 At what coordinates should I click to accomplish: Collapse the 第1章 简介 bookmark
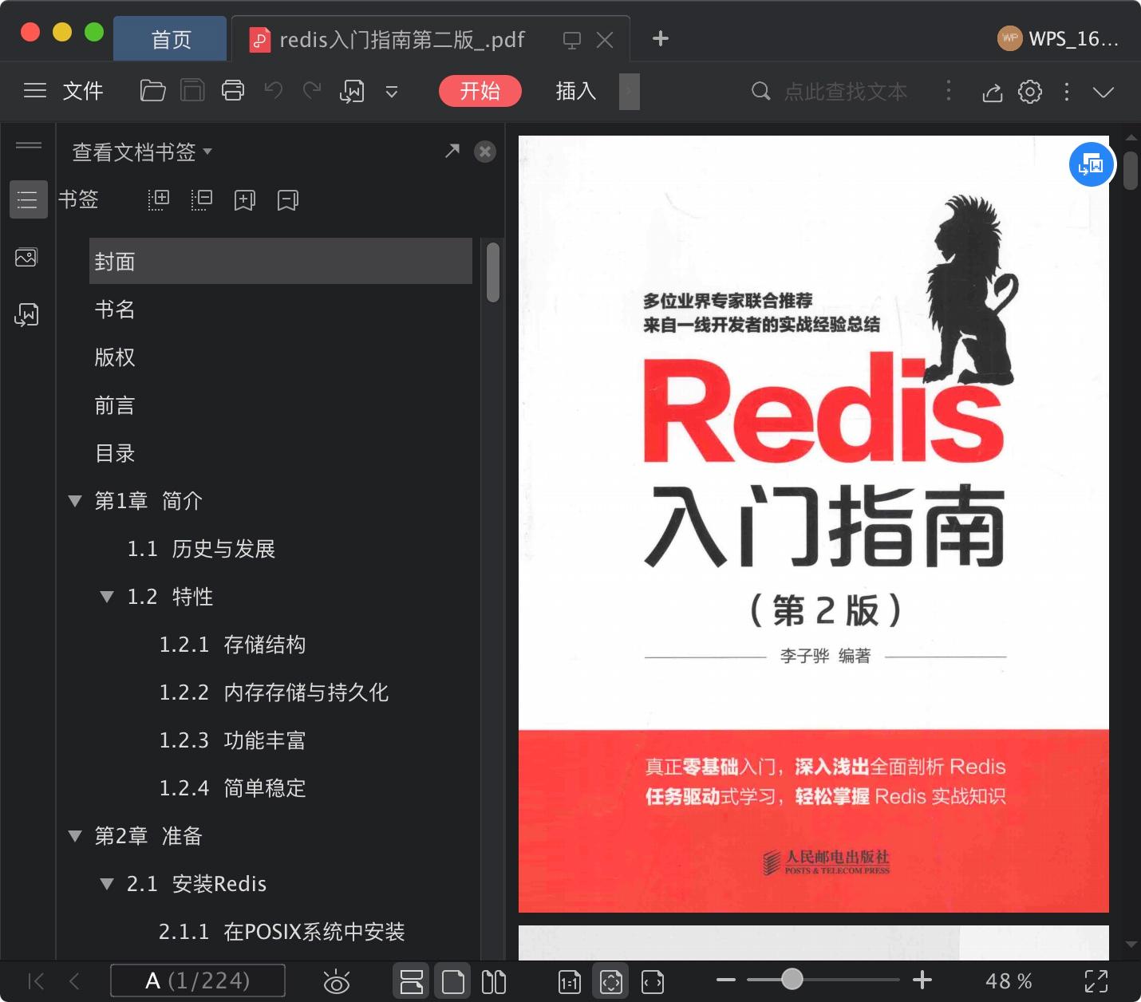75,501
